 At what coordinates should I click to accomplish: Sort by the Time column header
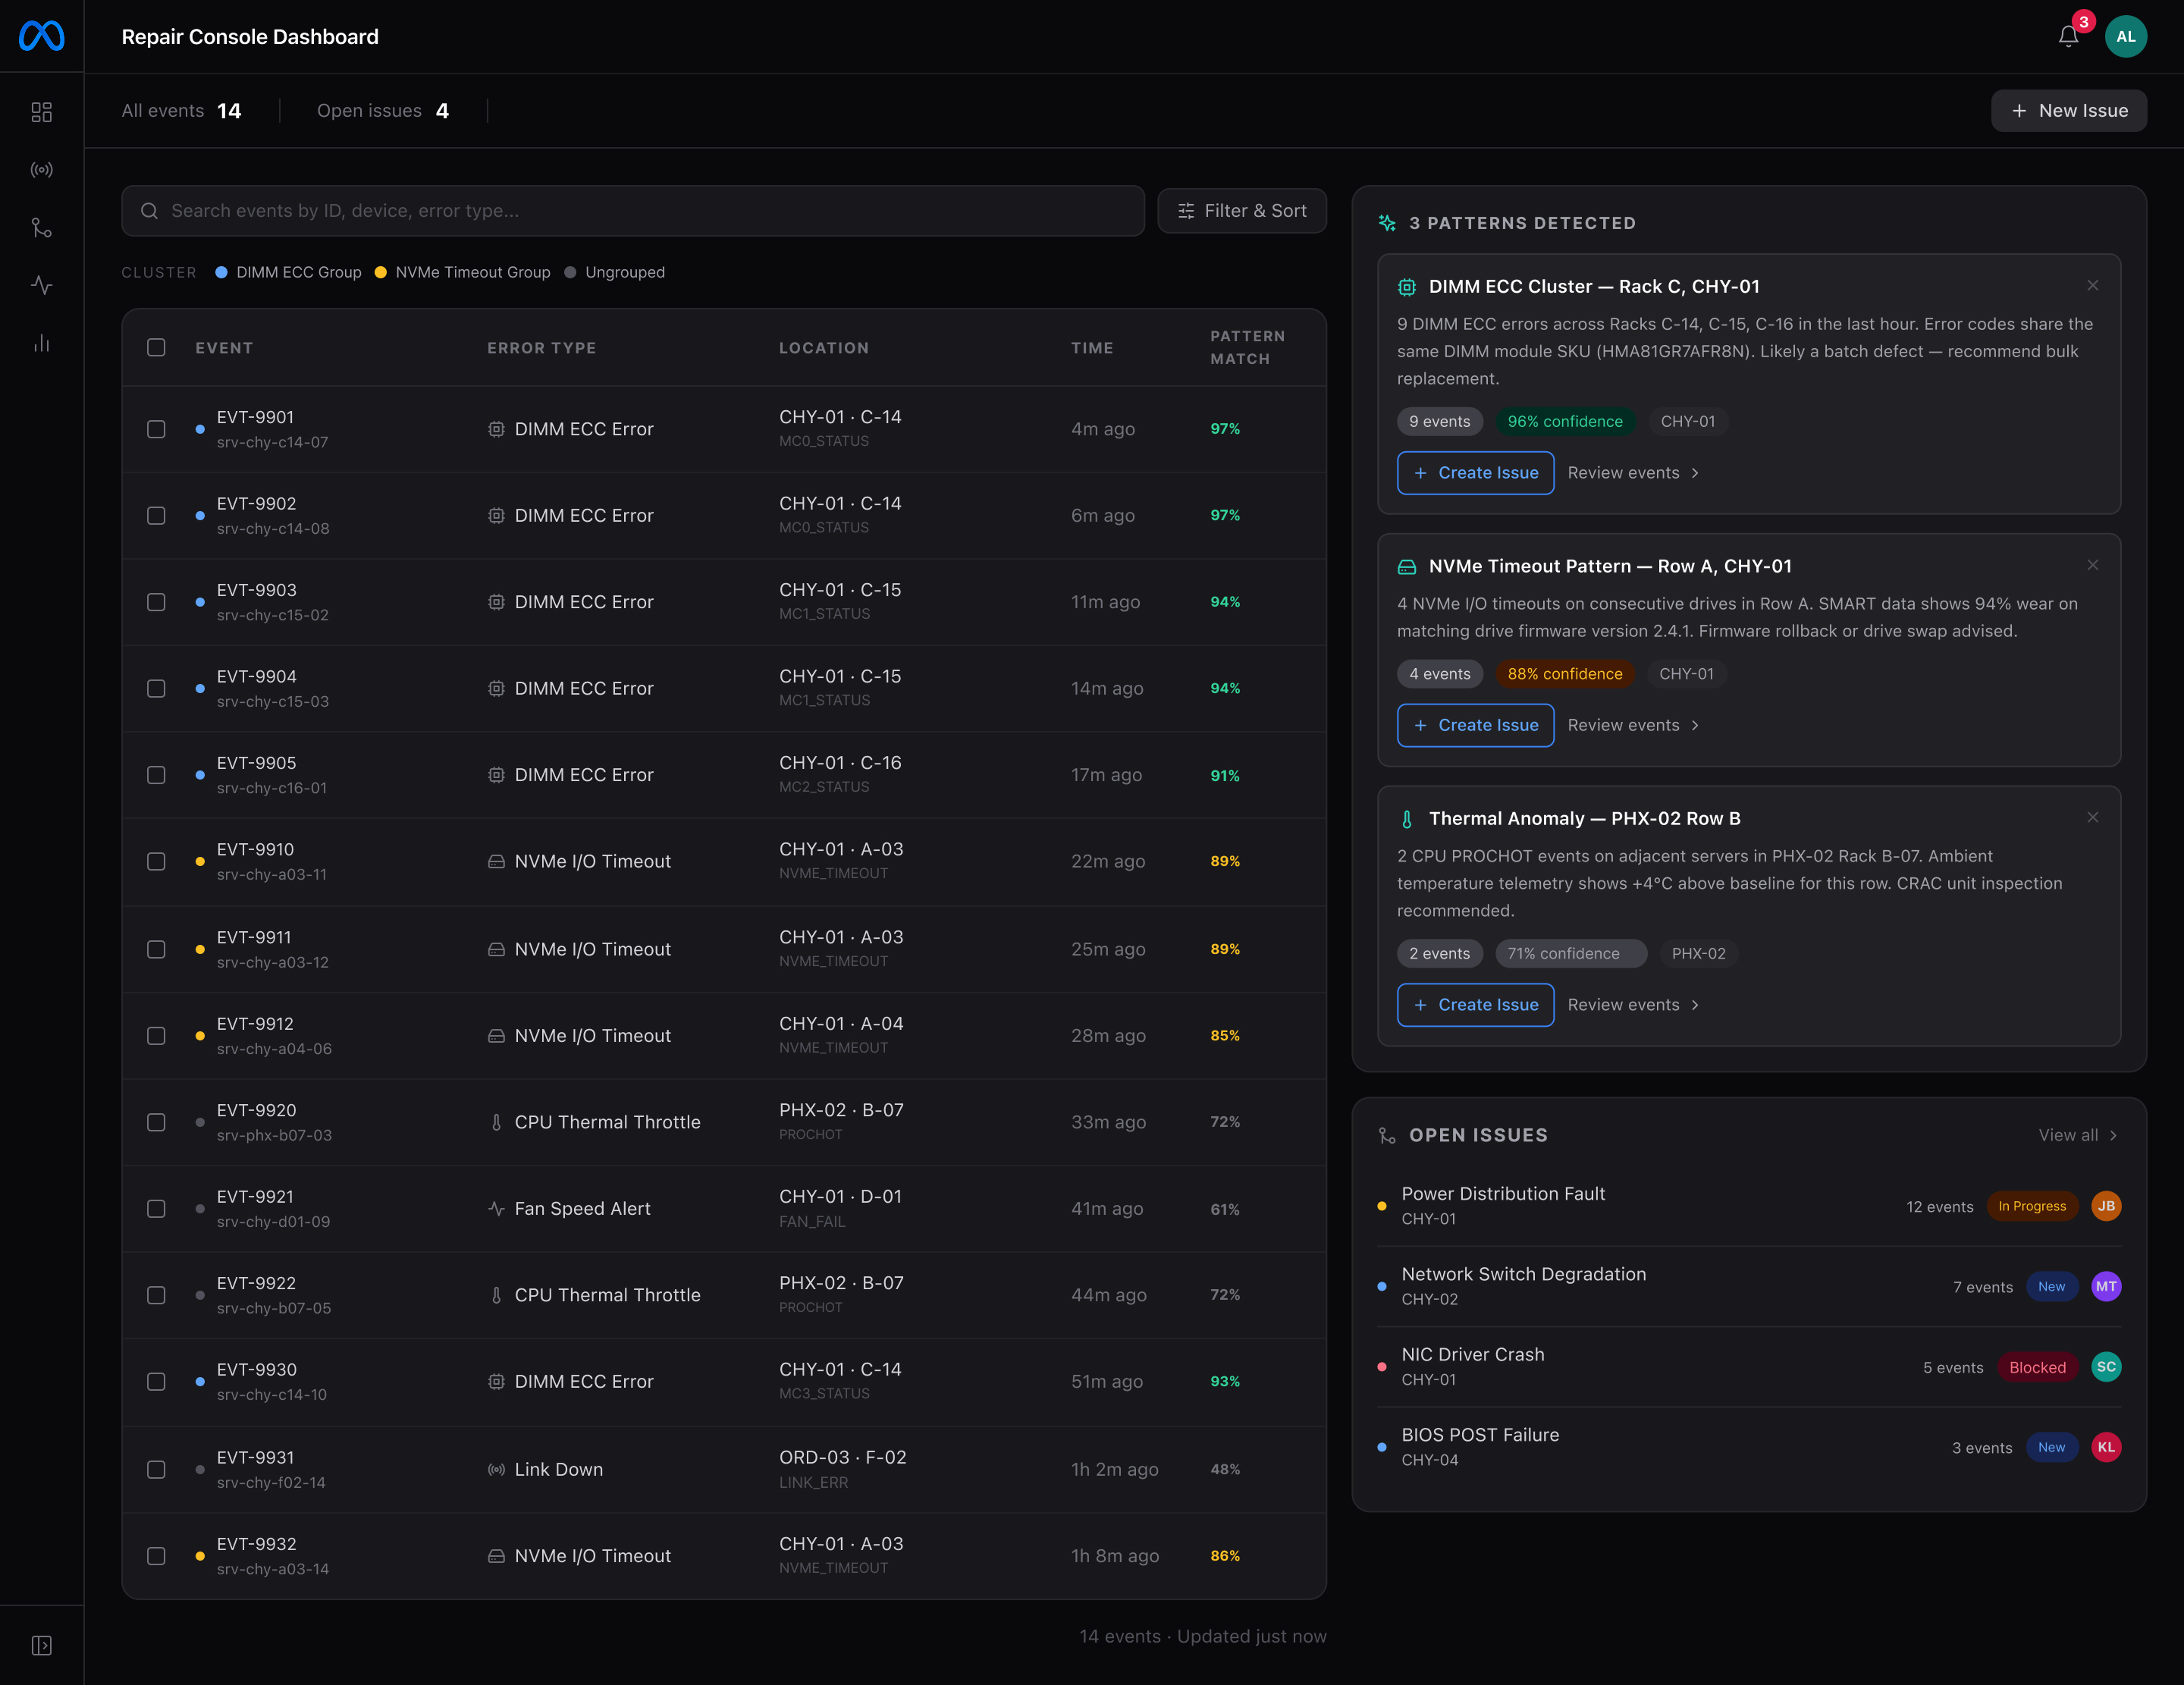[x=1092, y=348]
